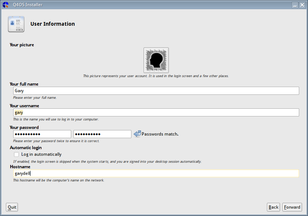
Task: Click the Automatic login heading
Action: tap(26, 148)
